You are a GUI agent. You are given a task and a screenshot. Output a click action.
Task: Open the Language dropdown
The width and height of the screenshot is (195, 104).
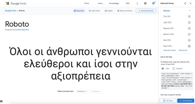(96, 91)
